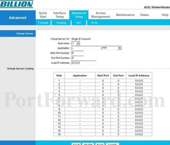
Task: Click the DELETE button
Action: (88, 144)
